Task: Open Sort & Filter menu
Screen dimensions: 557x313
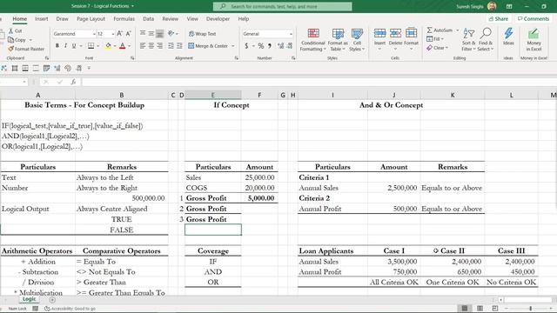Action: (469, 40)
